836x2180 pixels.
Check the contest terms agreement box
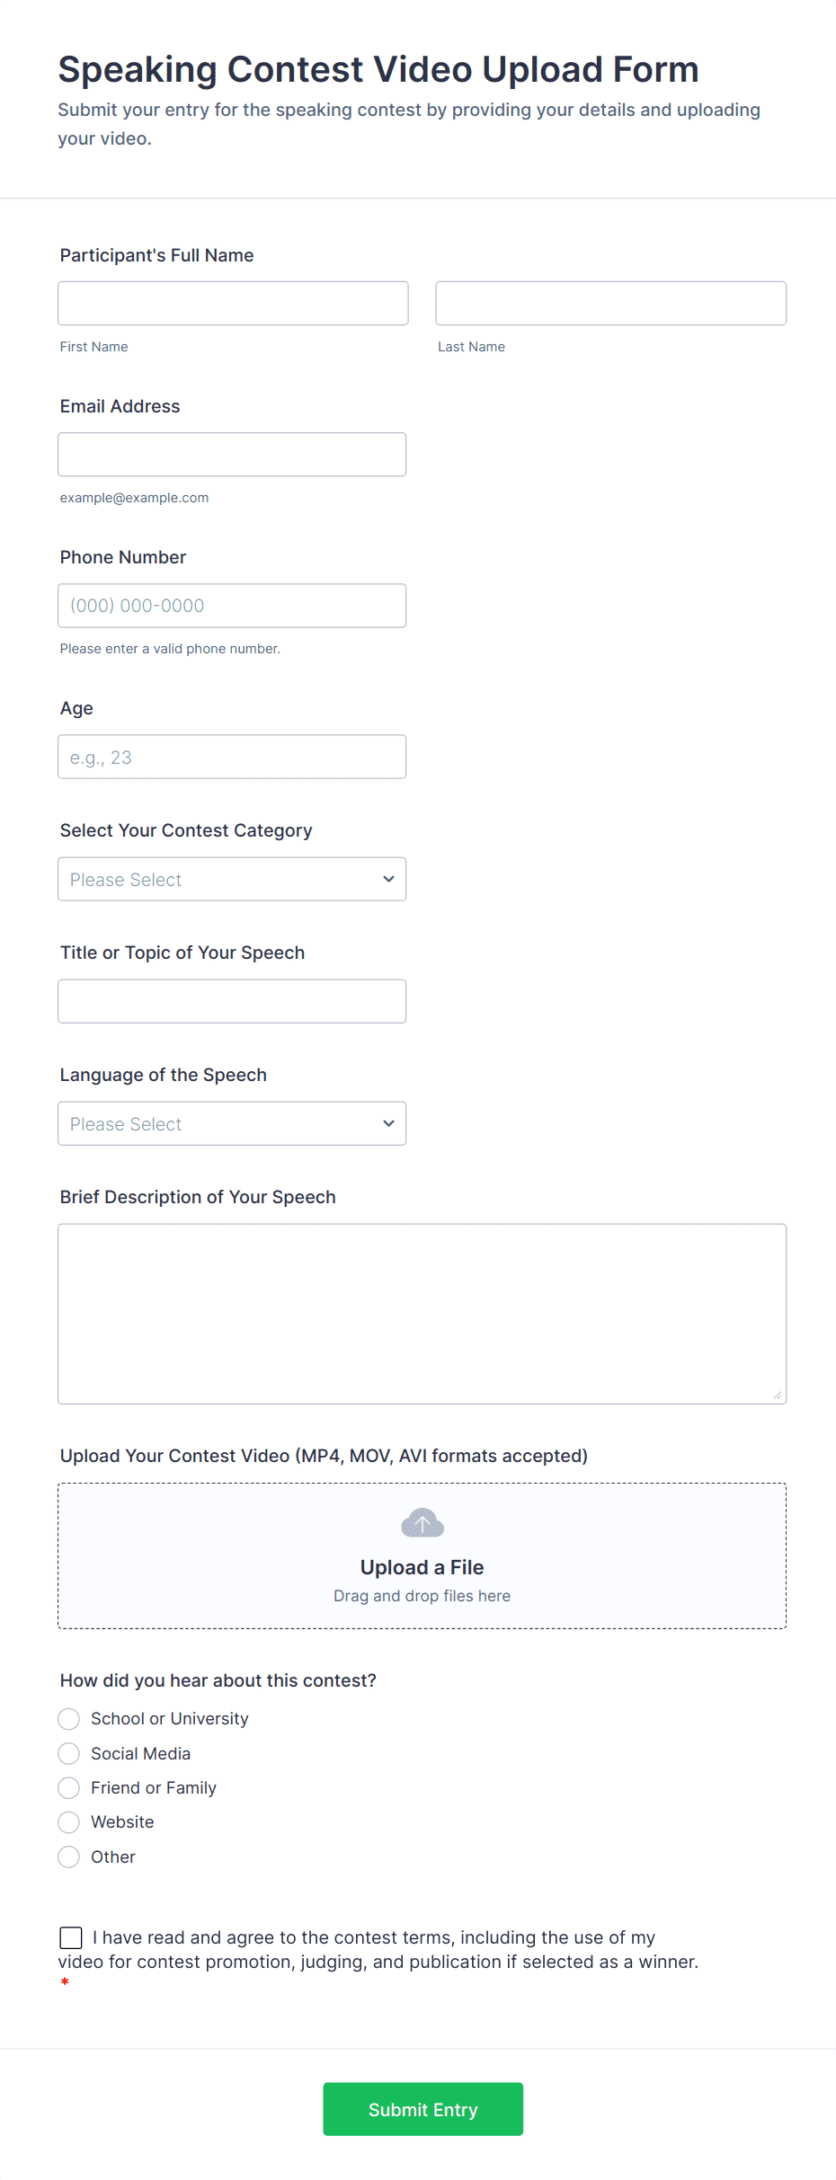pos(71,1937)
